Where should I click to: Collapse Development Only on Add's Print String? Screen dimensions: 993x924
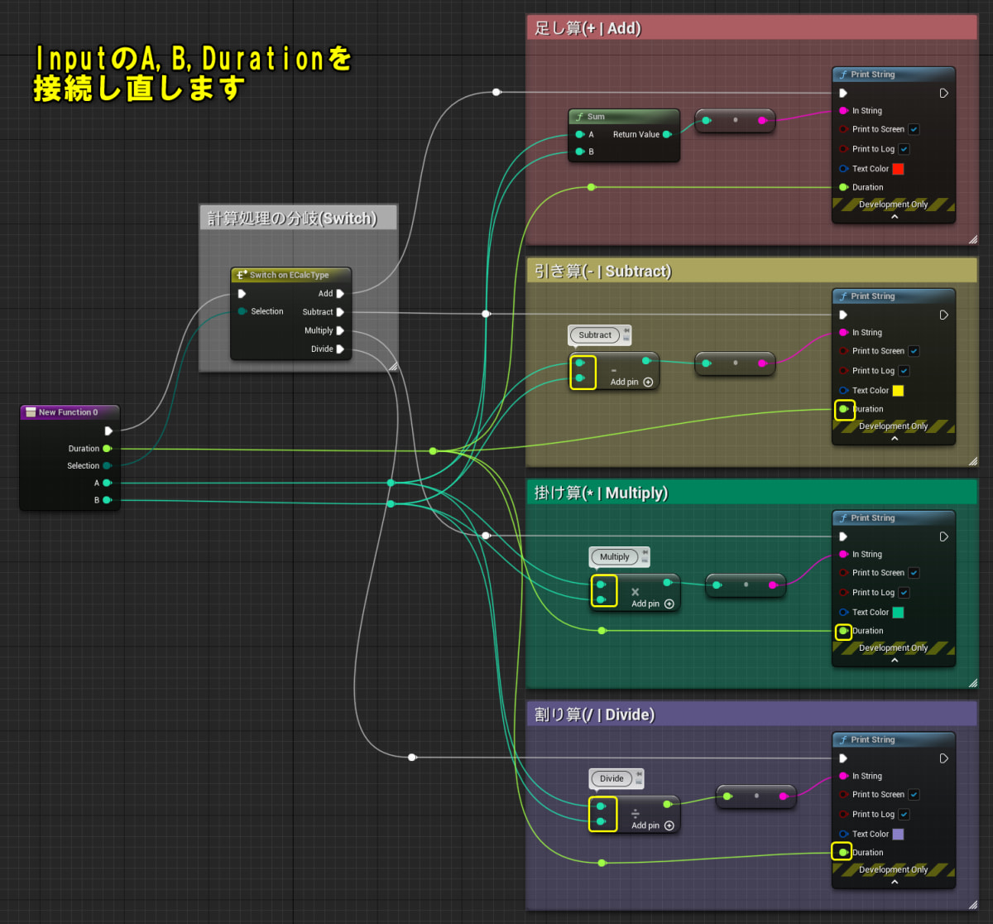point(894,218)
